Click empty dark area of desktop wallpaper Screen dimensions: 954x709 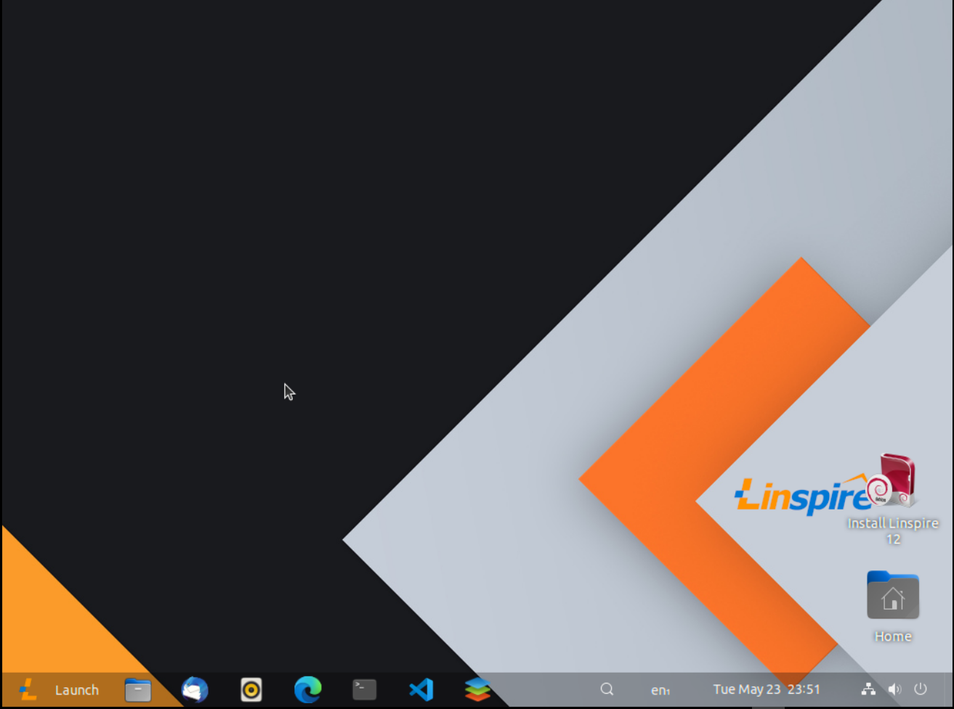[x=218, y=218]
